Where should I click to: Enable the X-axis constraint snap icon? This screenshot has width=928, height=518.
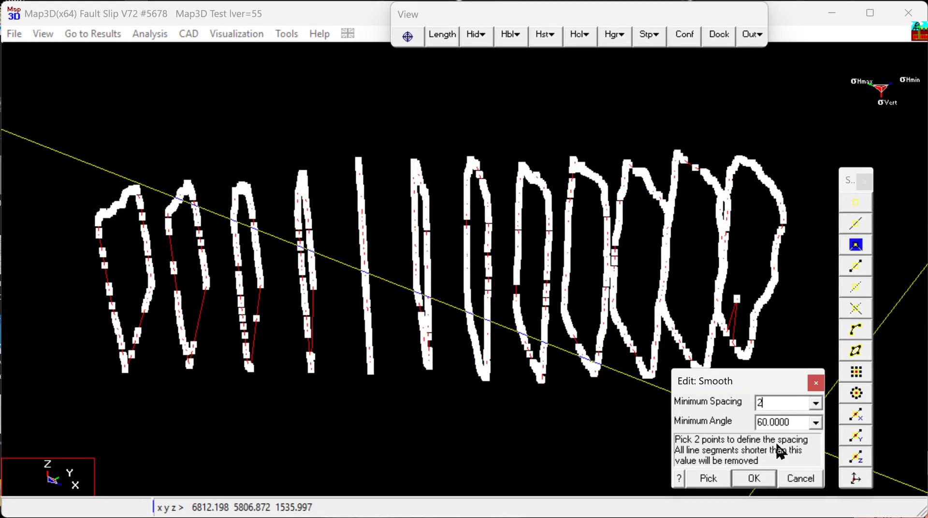click(855, 415)
